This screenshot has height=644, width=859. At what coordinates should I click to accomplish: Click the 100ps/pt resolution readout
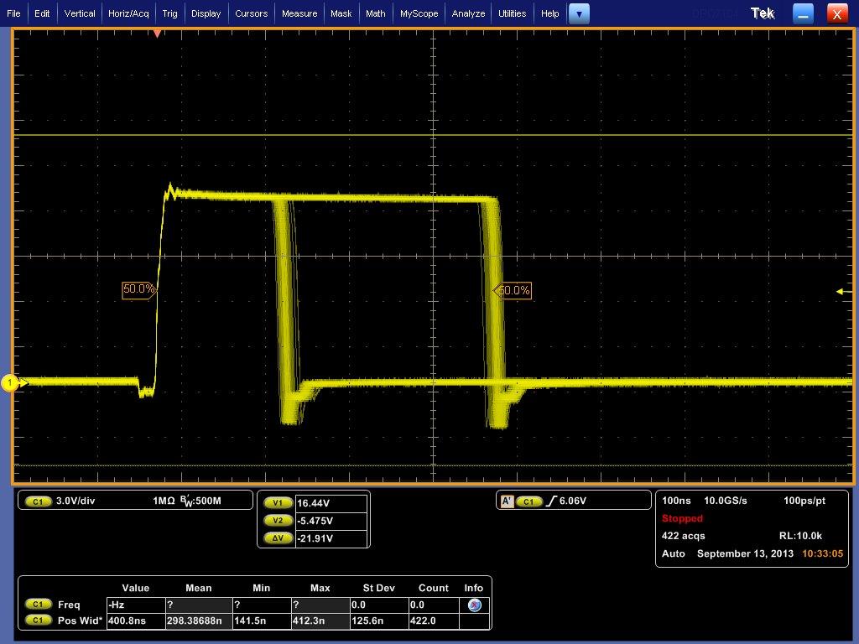tap(804, 501)
